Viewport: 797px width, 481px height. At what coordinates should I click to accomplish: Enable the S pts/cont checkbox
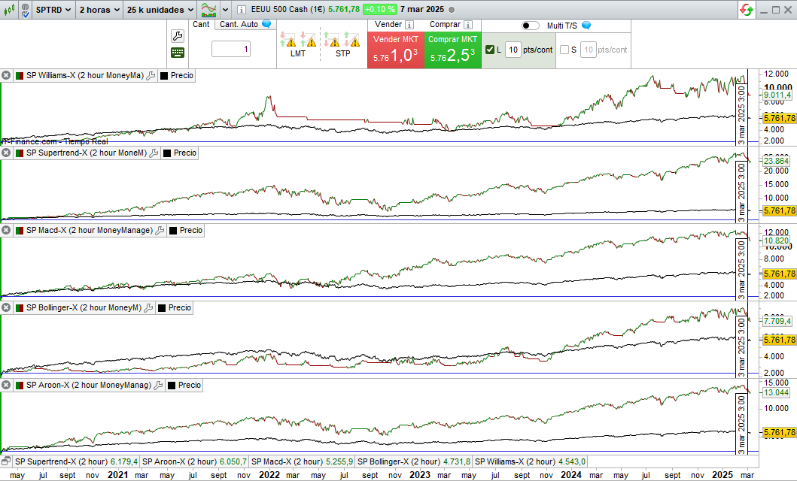564,50
